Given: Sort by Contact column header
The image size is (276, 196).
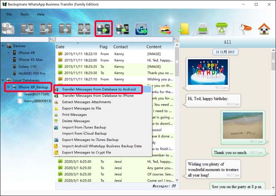Looking at the screenshot, I should click(x=121, y=47).
